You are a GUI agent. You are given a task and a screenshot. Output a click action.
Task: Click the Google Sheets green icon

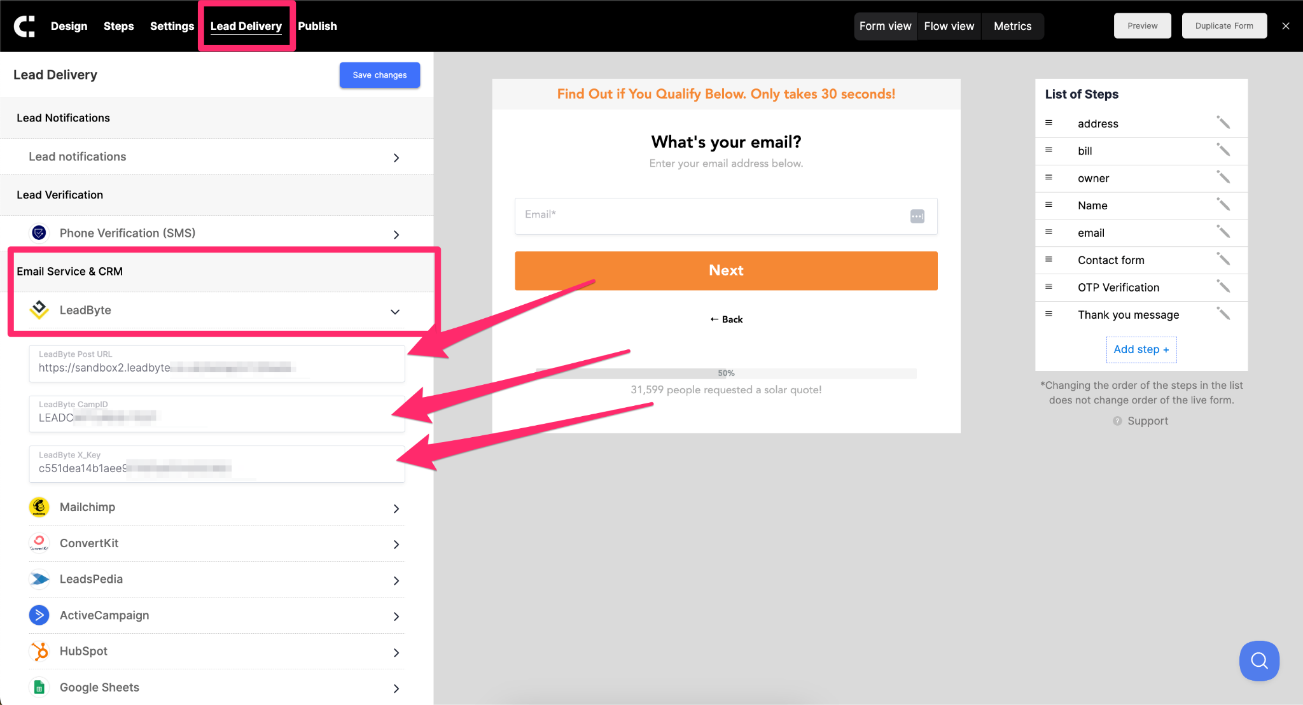pos(39,687)
